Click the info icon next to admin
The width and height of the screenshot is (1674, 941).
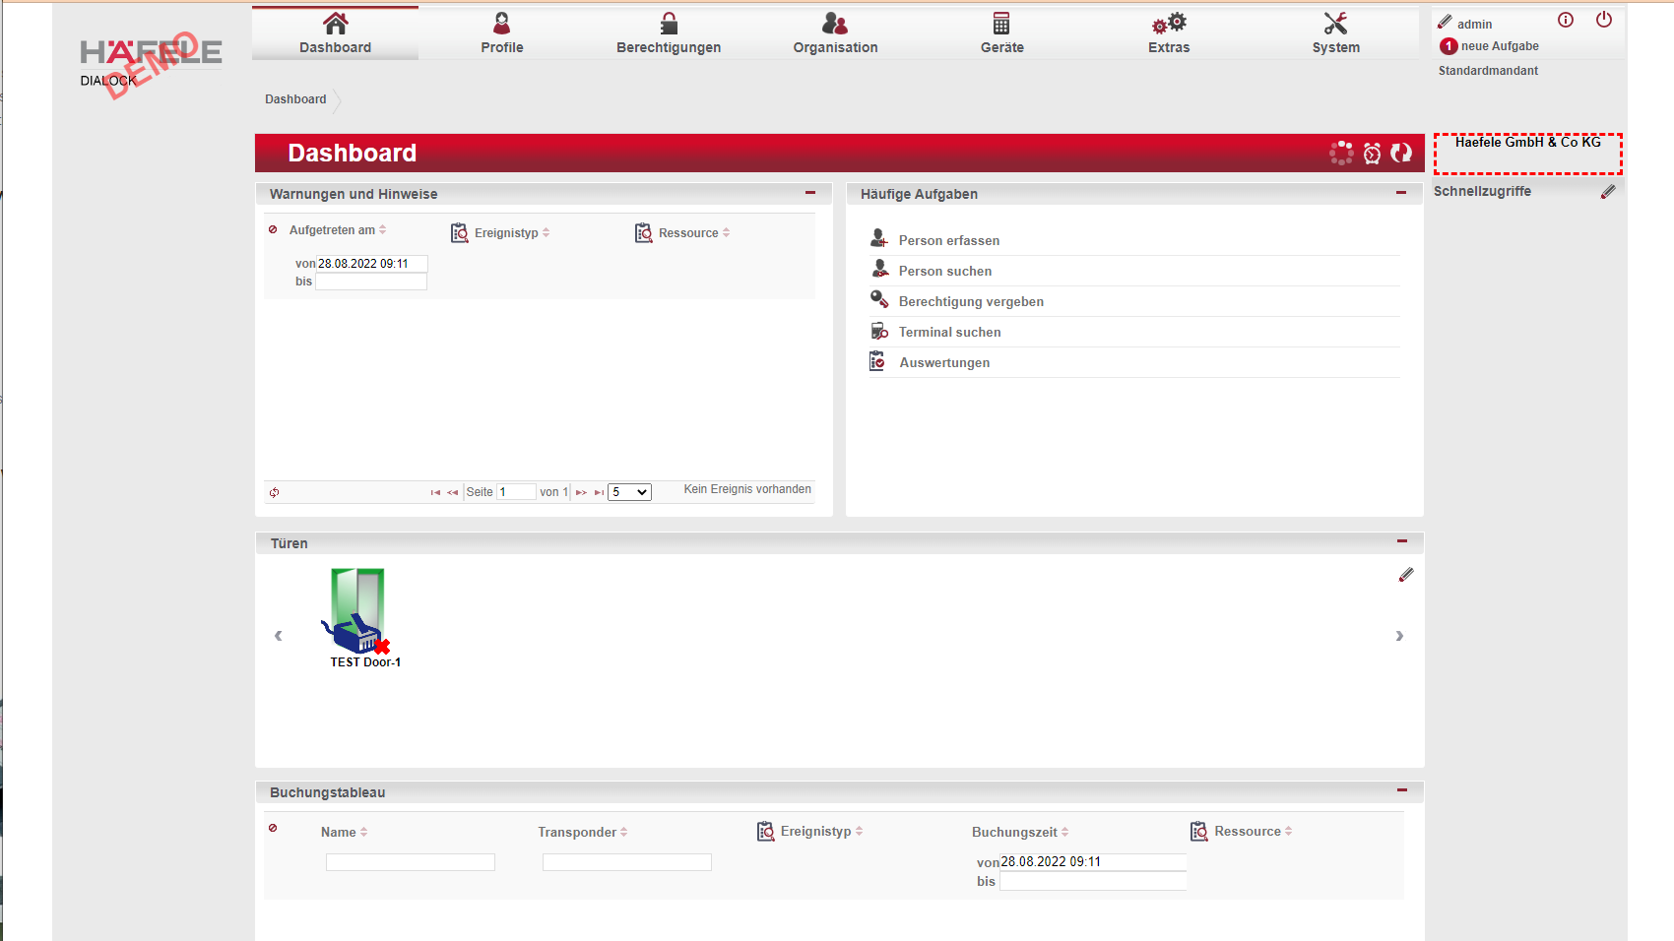(x=1566, y=20)
